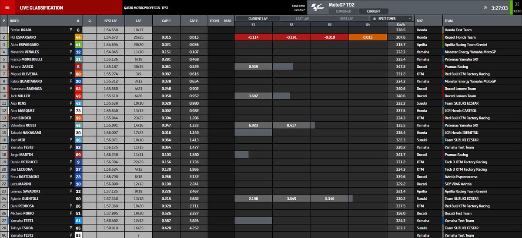Select rider Fabio QUARTARARO
Image resolution: width=522 pixels, height=238 pixels.
(x=27, y=81)
